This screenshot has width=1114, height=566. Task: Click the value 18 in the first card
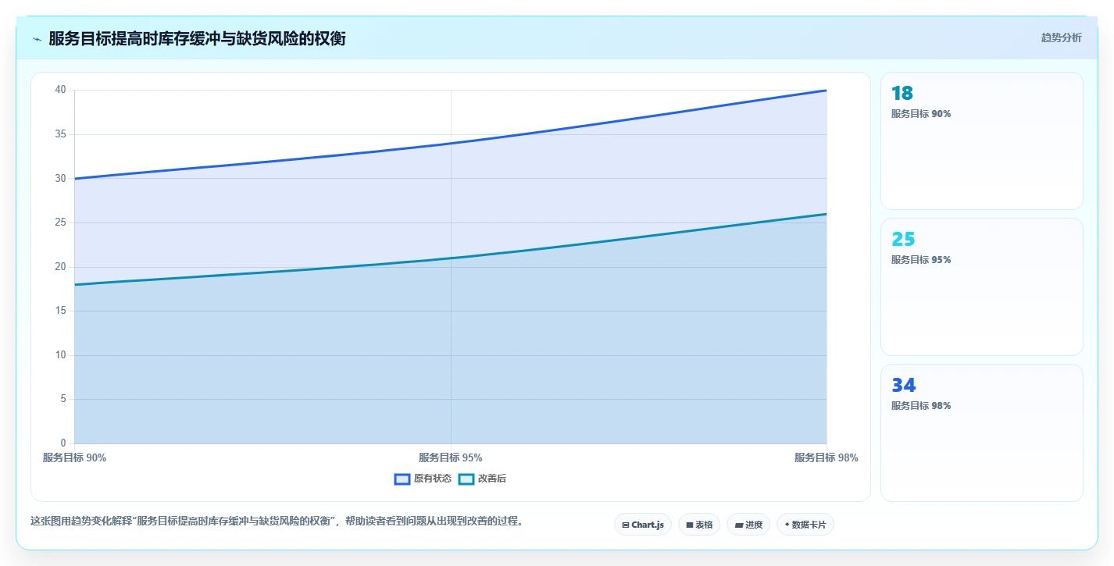pos(902,94)
